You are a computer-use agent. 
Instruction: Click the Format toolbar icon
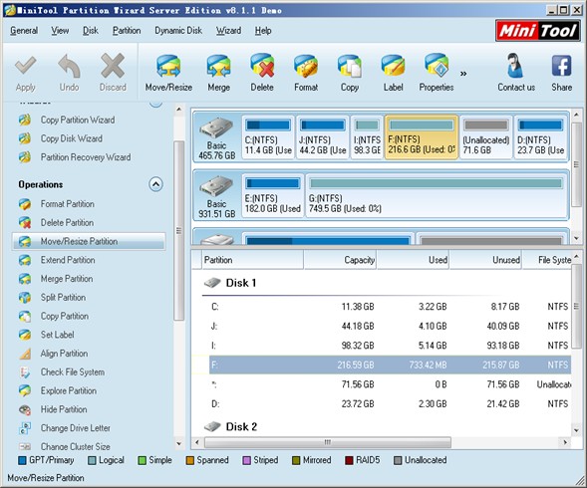(x=306, y=67)
